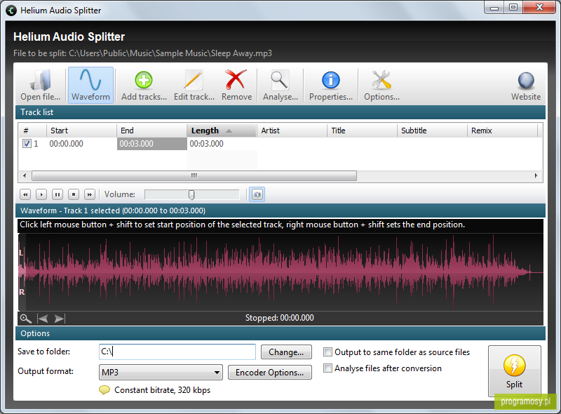The width and height of the screenshot is (561, 414).
Task: Pause audio playback
Action: pyautogui.click(x=58, y=194)
